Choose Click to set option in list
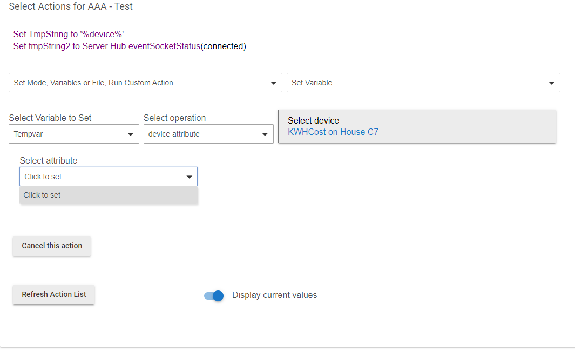Viewport: 575px width, 352px height. 109,195
